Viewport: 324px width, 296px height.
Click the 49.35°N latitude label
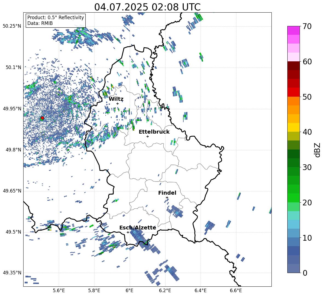pos(12,273)
